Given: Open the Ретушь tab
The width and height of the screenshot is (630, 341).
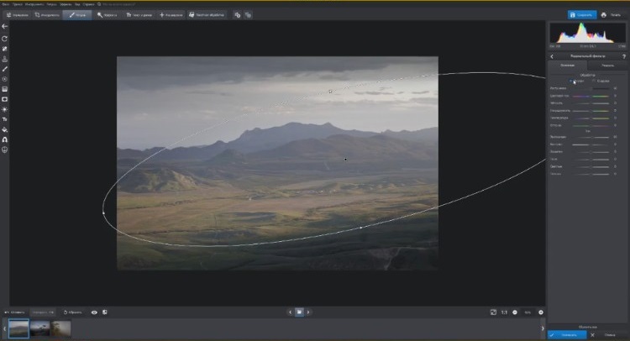Looking at the screenshot, I should coord(78,14).
